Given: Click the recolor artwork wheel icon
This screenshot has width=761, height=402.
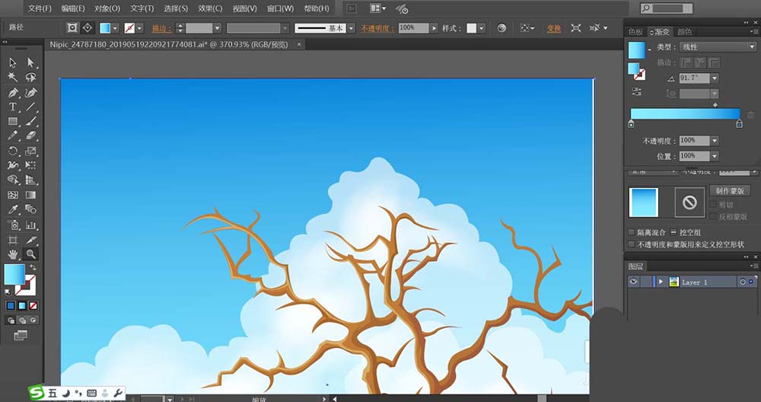Looking at the screenshot, I should pyautogui.click(x=501, y=28).
